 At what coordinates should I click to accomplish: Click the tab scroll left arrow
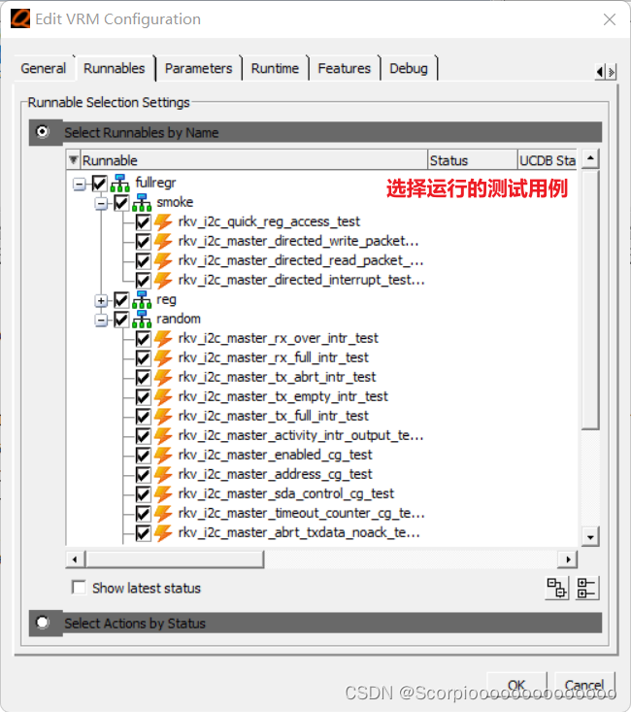pos(600,72)
